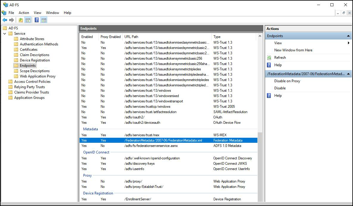The width and height of the screenshot is (353, 206).
Task: Click the green Refresh icon in Actions
Action: (x=269, y=58)
